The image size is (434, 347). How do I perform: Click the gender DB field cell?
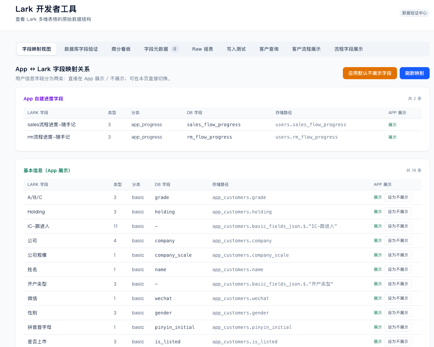pyautogui.click(x=163, y=313)
